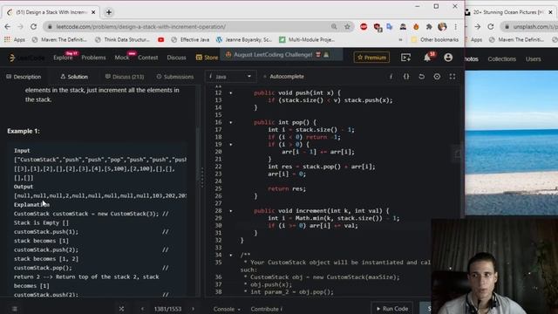Open the playground icon in the navbar
This screenshot has width=558, height=314.
(x=405, y=58)
